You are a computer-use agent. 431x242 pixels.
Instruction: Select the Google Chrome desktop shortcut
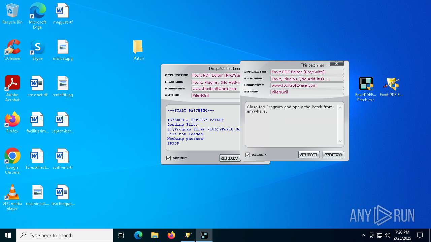tap(12, 161)
